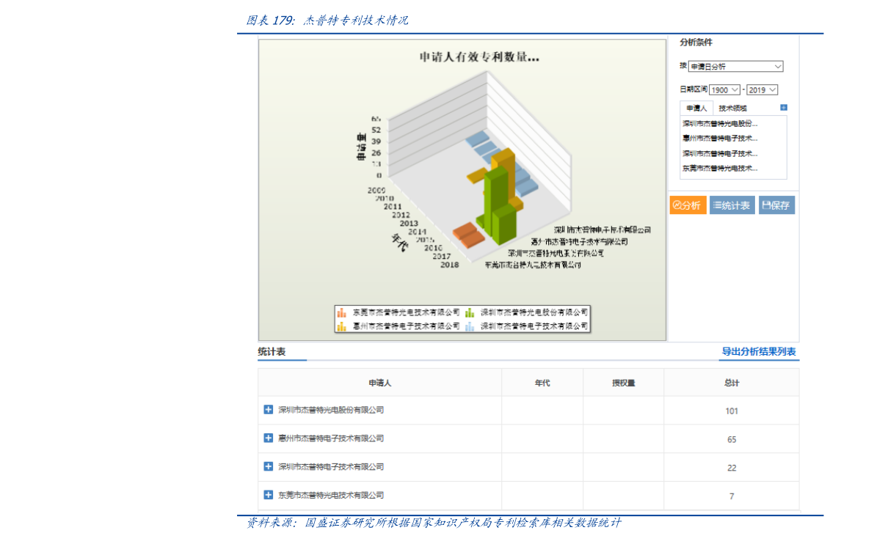Expand the 深圳市杰普特电子技术有限公司 table row
Viewport: 874px width, 544px height.
click(x=268, y=467)
